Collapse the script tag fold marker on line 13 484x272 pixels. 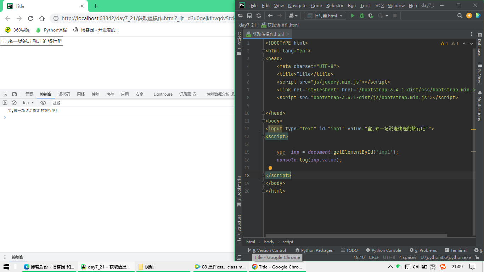[263, 136]
